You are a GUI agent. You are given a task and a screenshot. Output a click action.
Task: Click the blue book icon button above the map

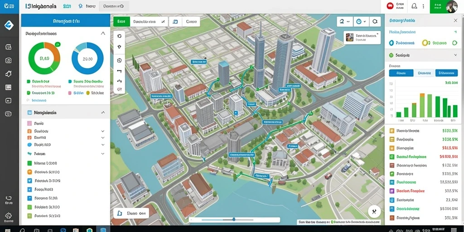(x=175, y=22)
